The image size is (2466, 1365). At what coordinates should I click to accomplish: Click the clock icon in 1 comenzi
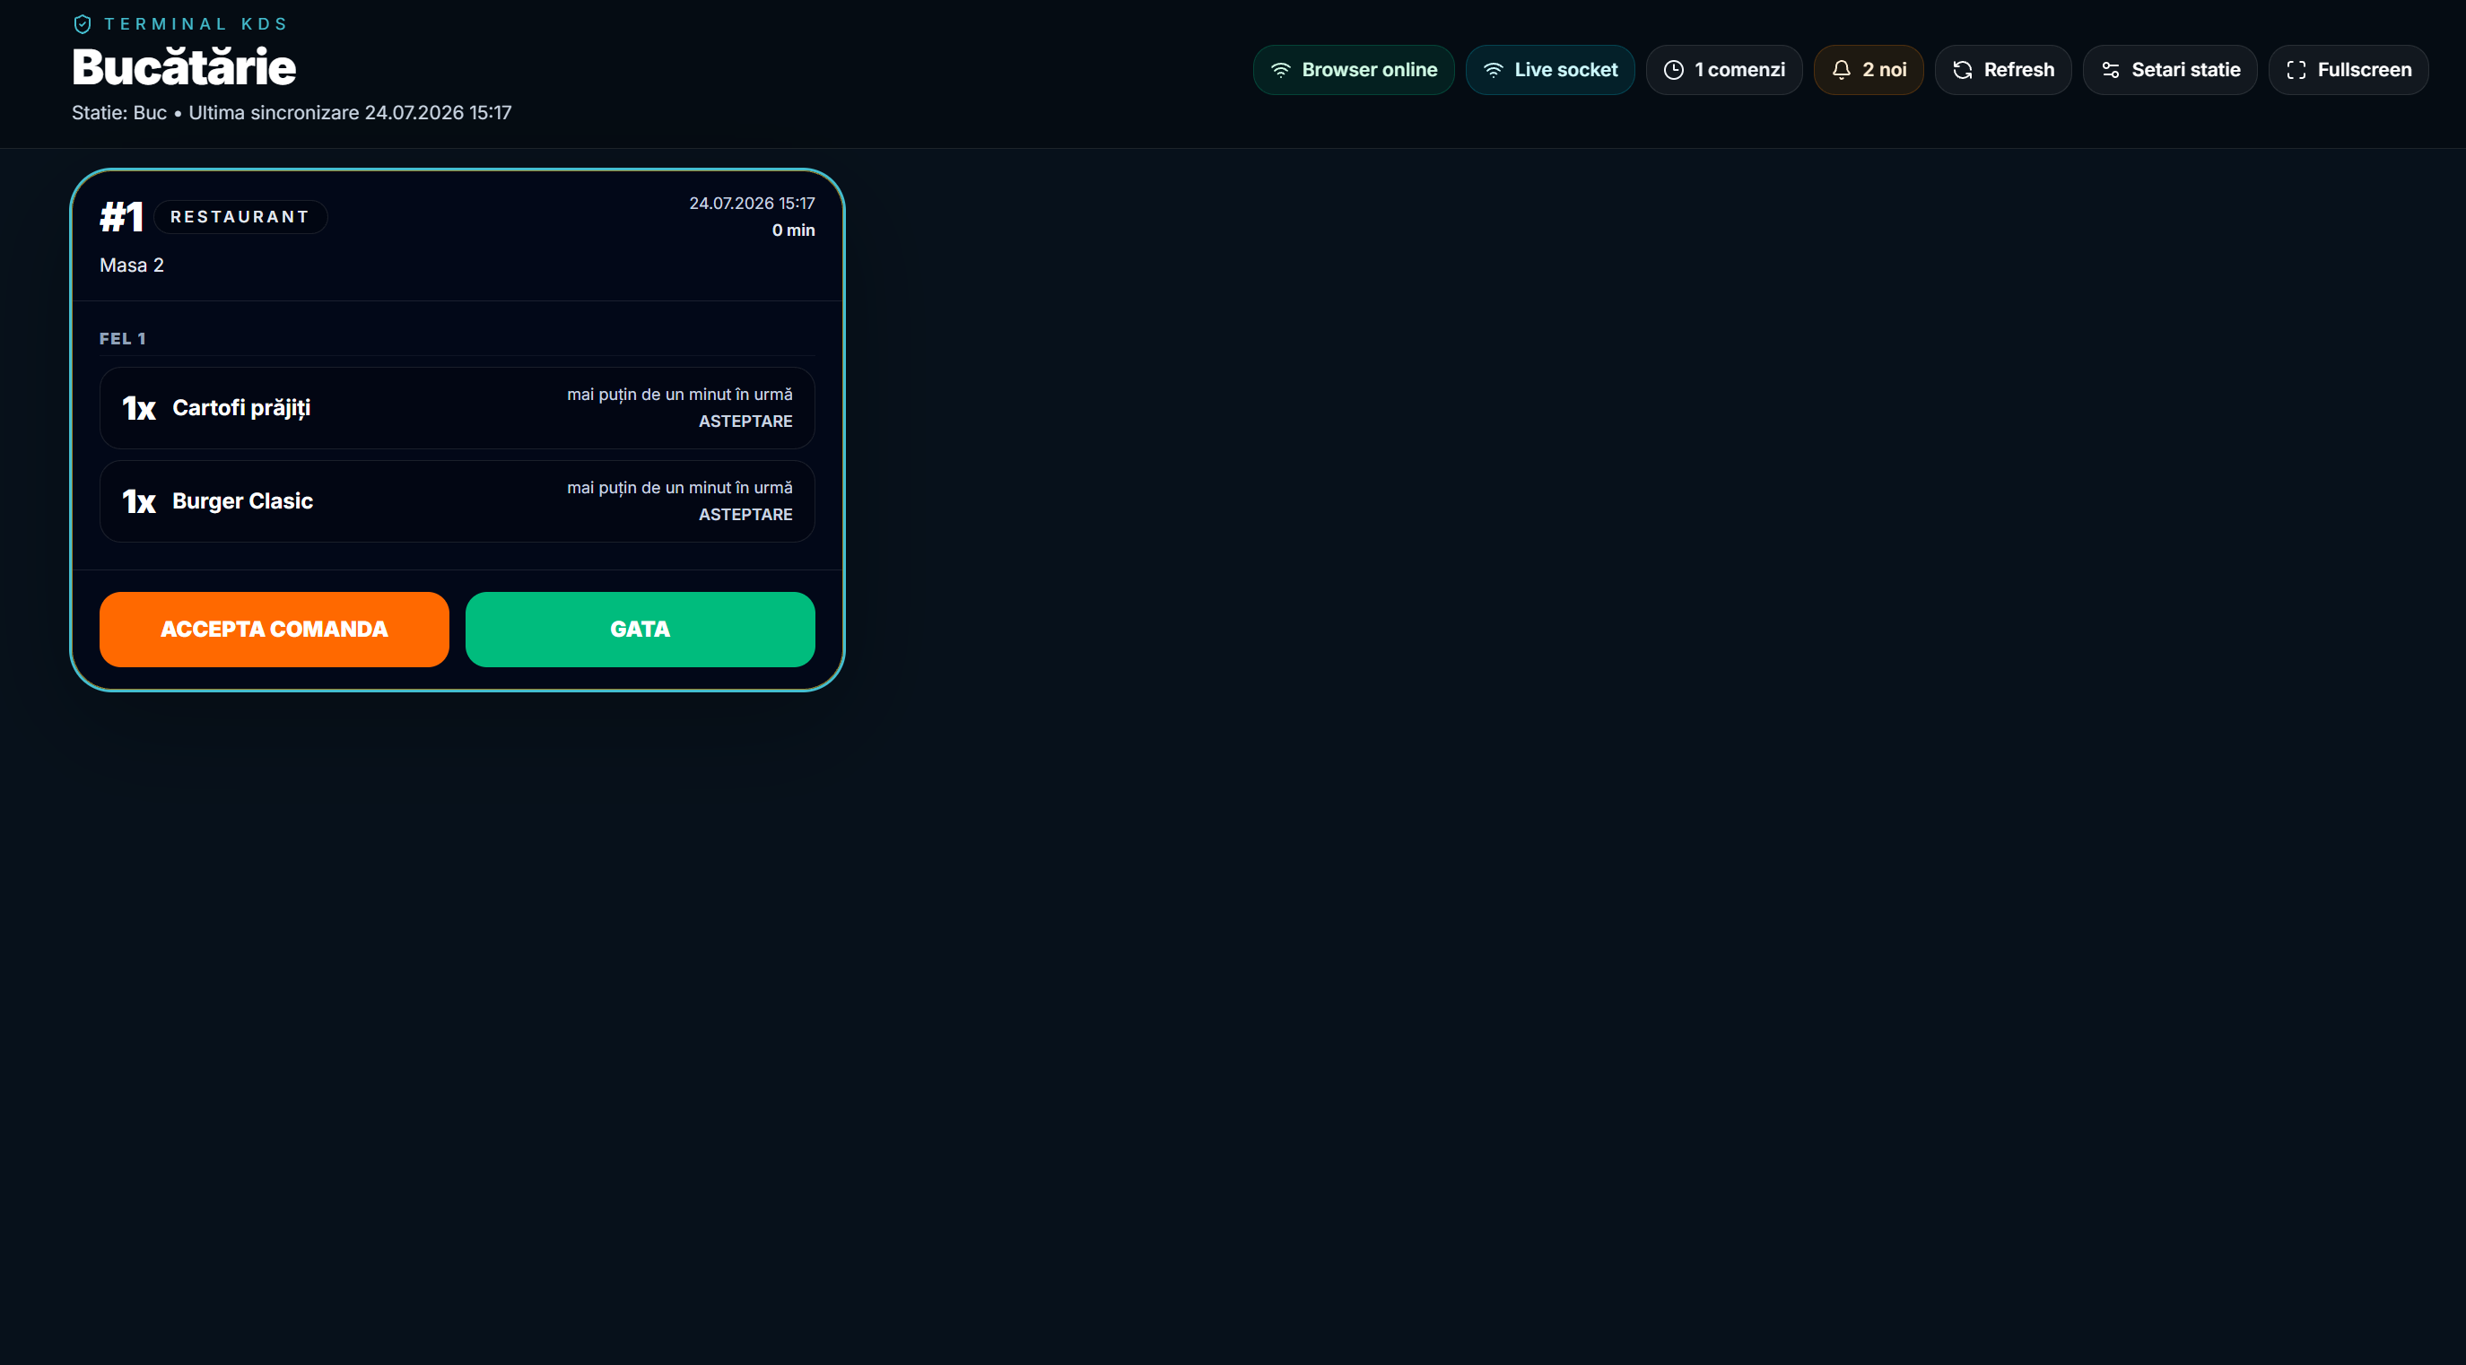(x=1673, y=70)
